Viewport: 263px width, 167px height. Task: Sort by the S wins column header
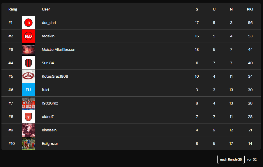(197, 9)
